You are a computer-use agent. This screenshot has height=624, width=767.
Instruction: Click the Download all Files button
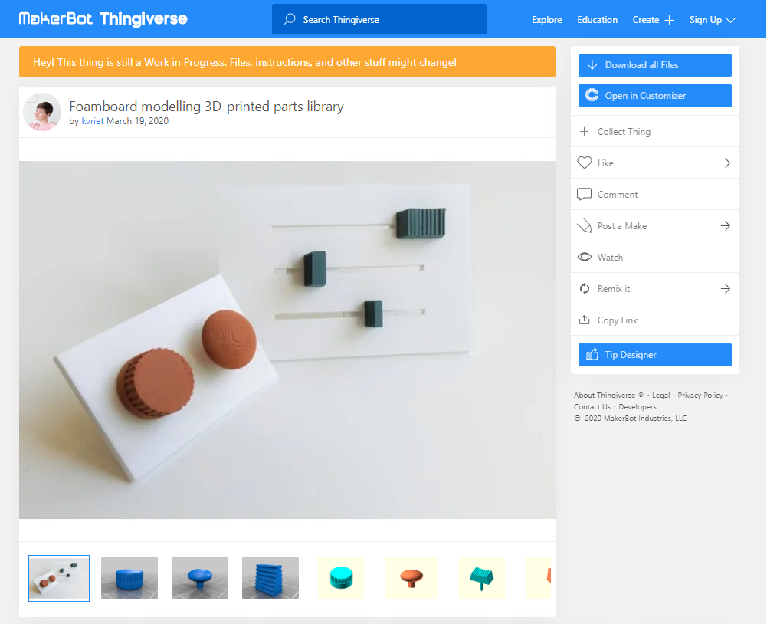pyautogui.click(x=655, y=65)
